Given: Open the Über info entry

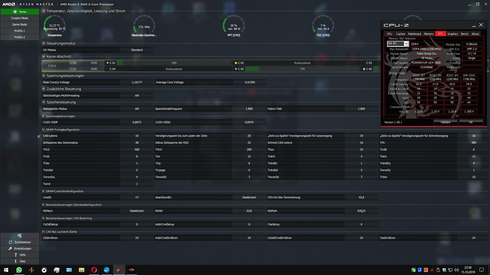Looking at the screenshot, I should coord(20,261).
